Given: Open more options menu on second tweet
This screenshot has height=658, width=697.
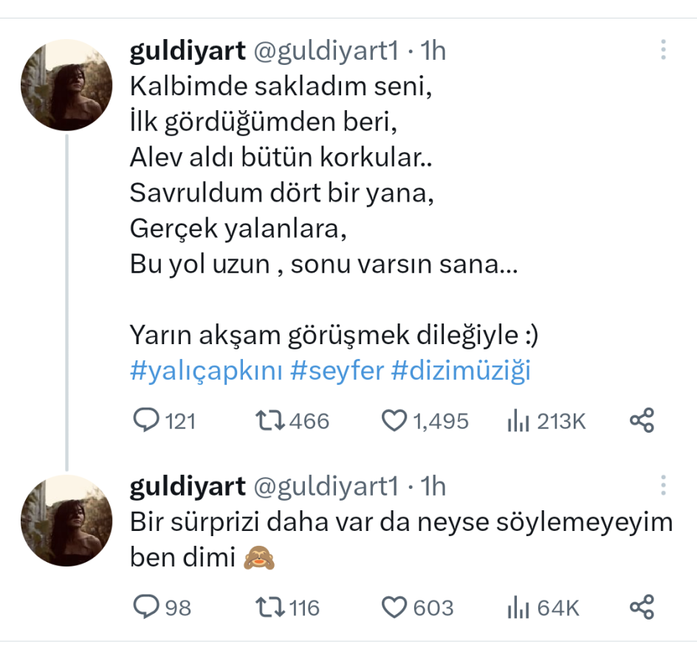Looking at the screenshot, I should pos(663,486).
